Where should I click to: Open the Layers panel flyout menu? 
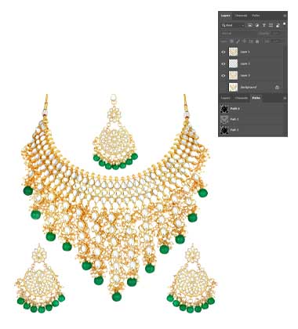pos(285,16)
